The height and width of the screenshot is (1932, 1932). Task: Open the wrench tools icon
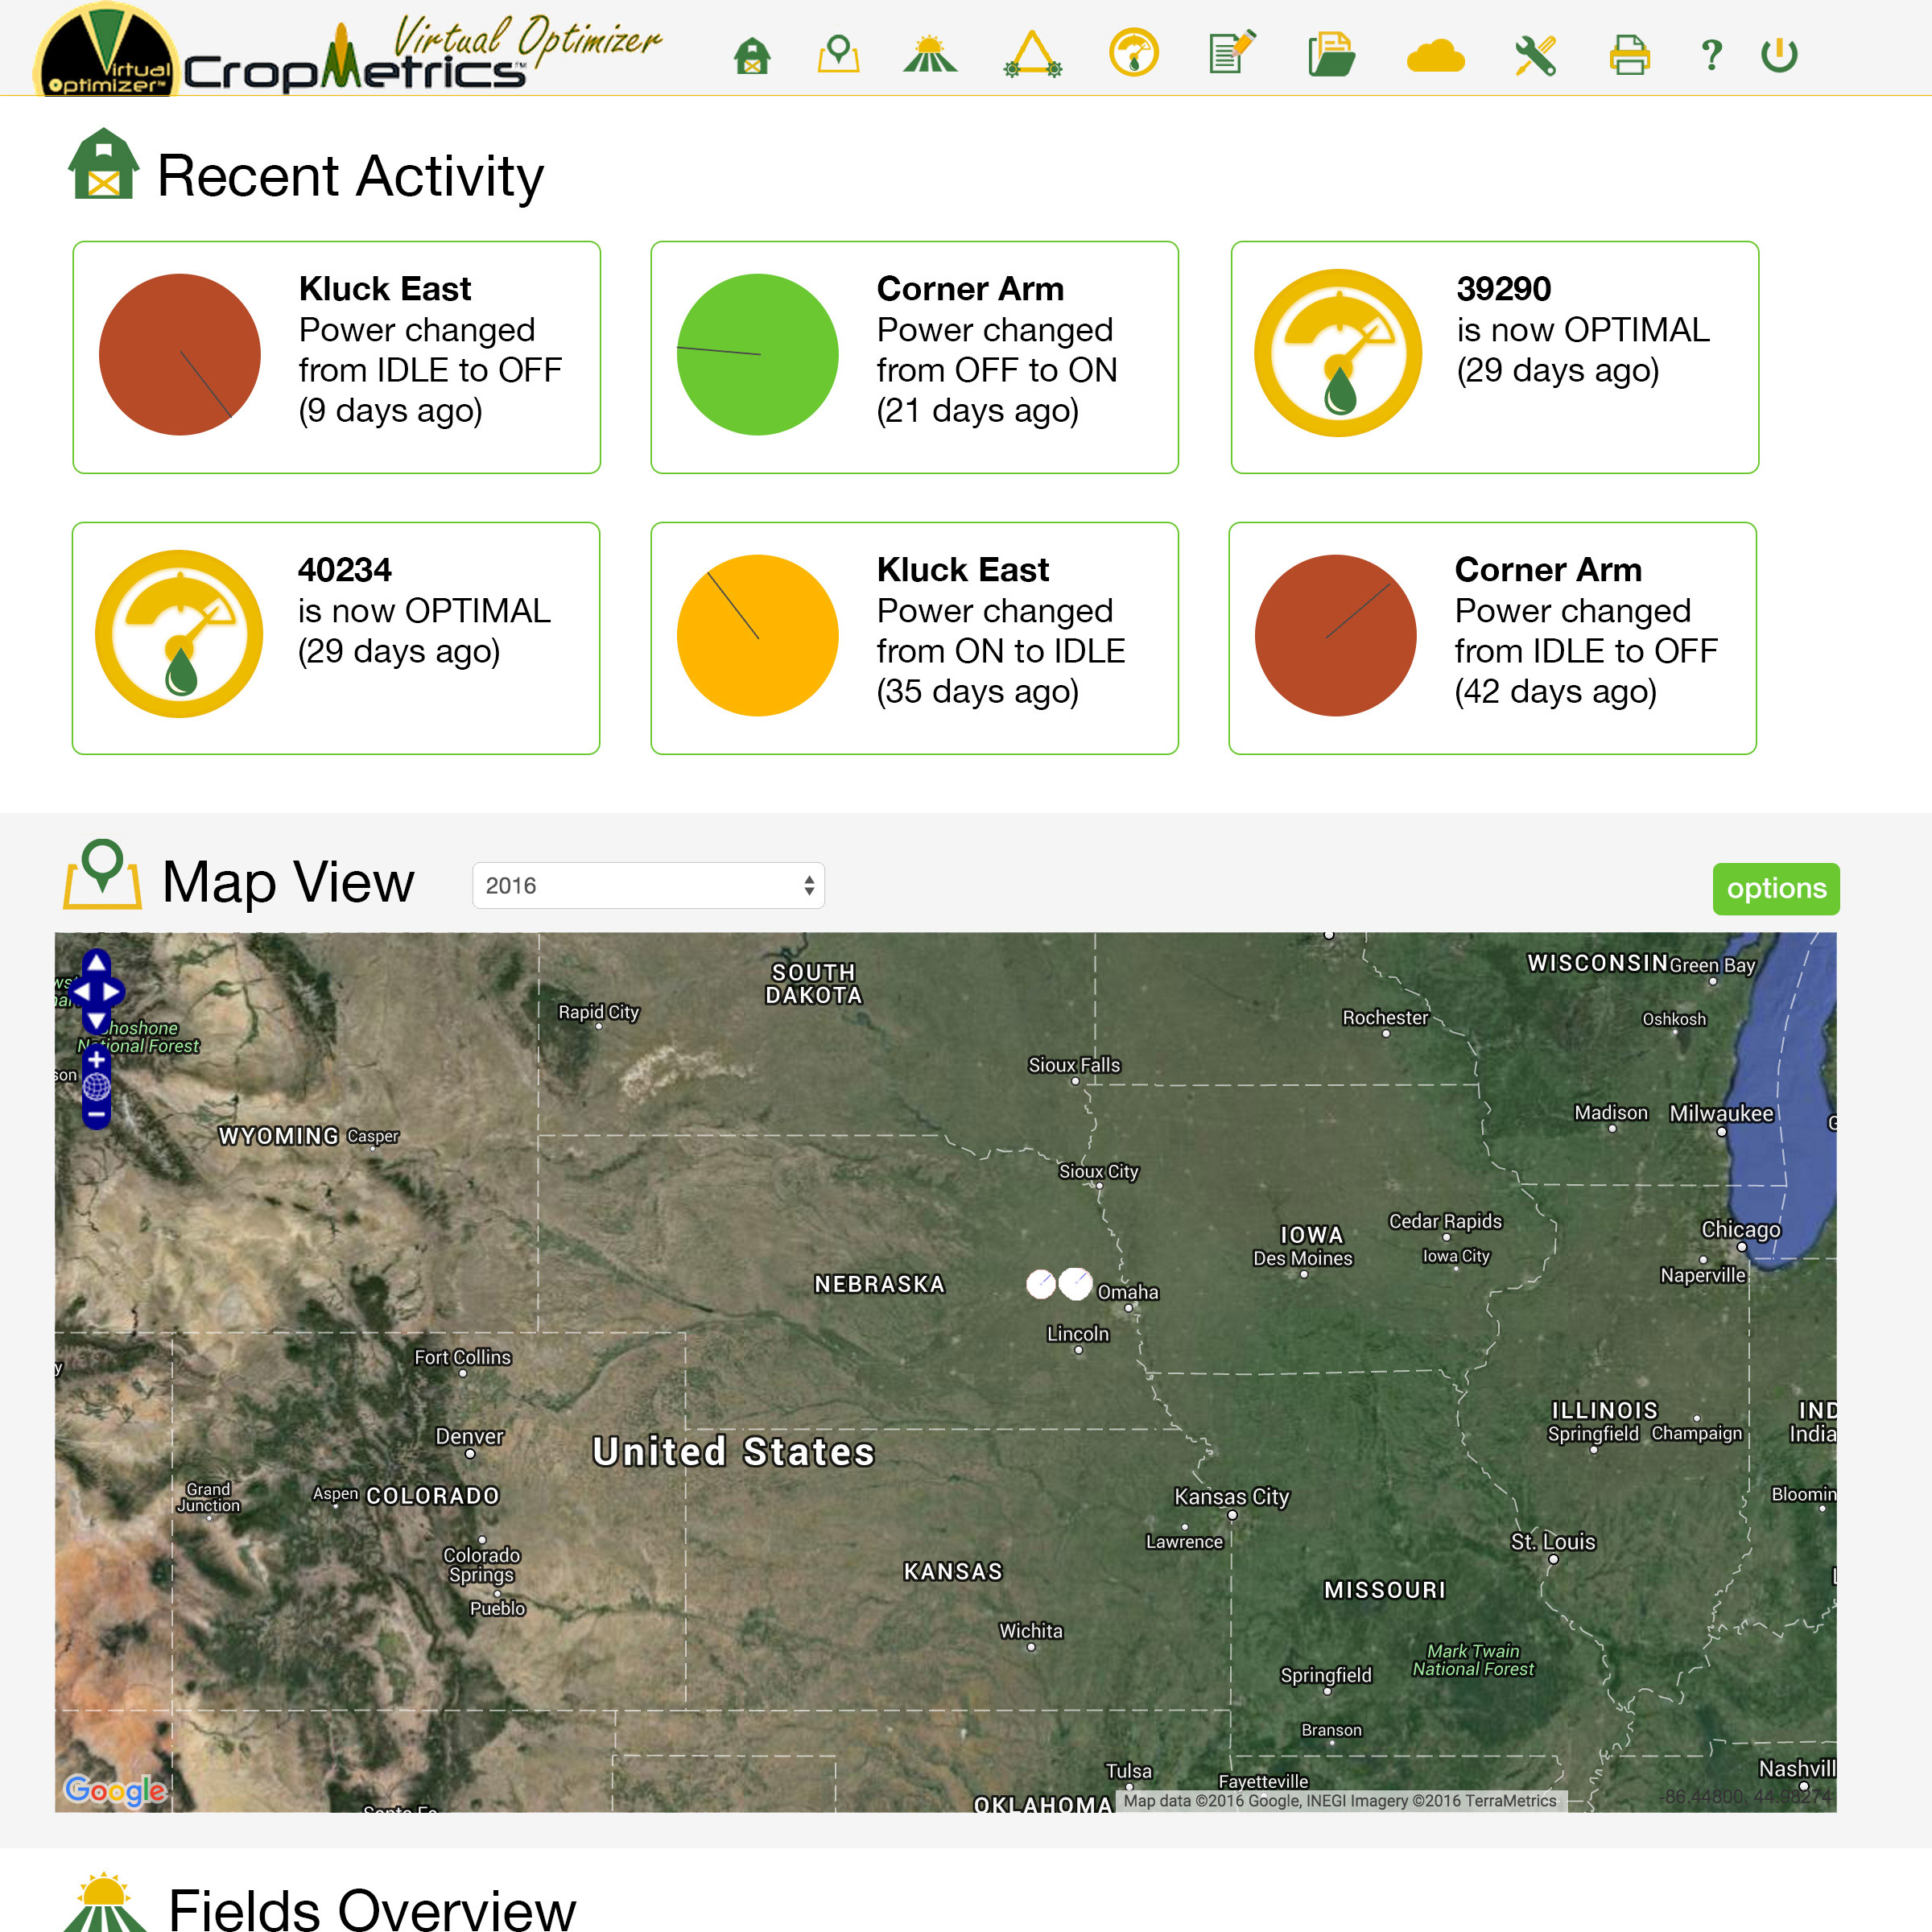(1535, 55)
